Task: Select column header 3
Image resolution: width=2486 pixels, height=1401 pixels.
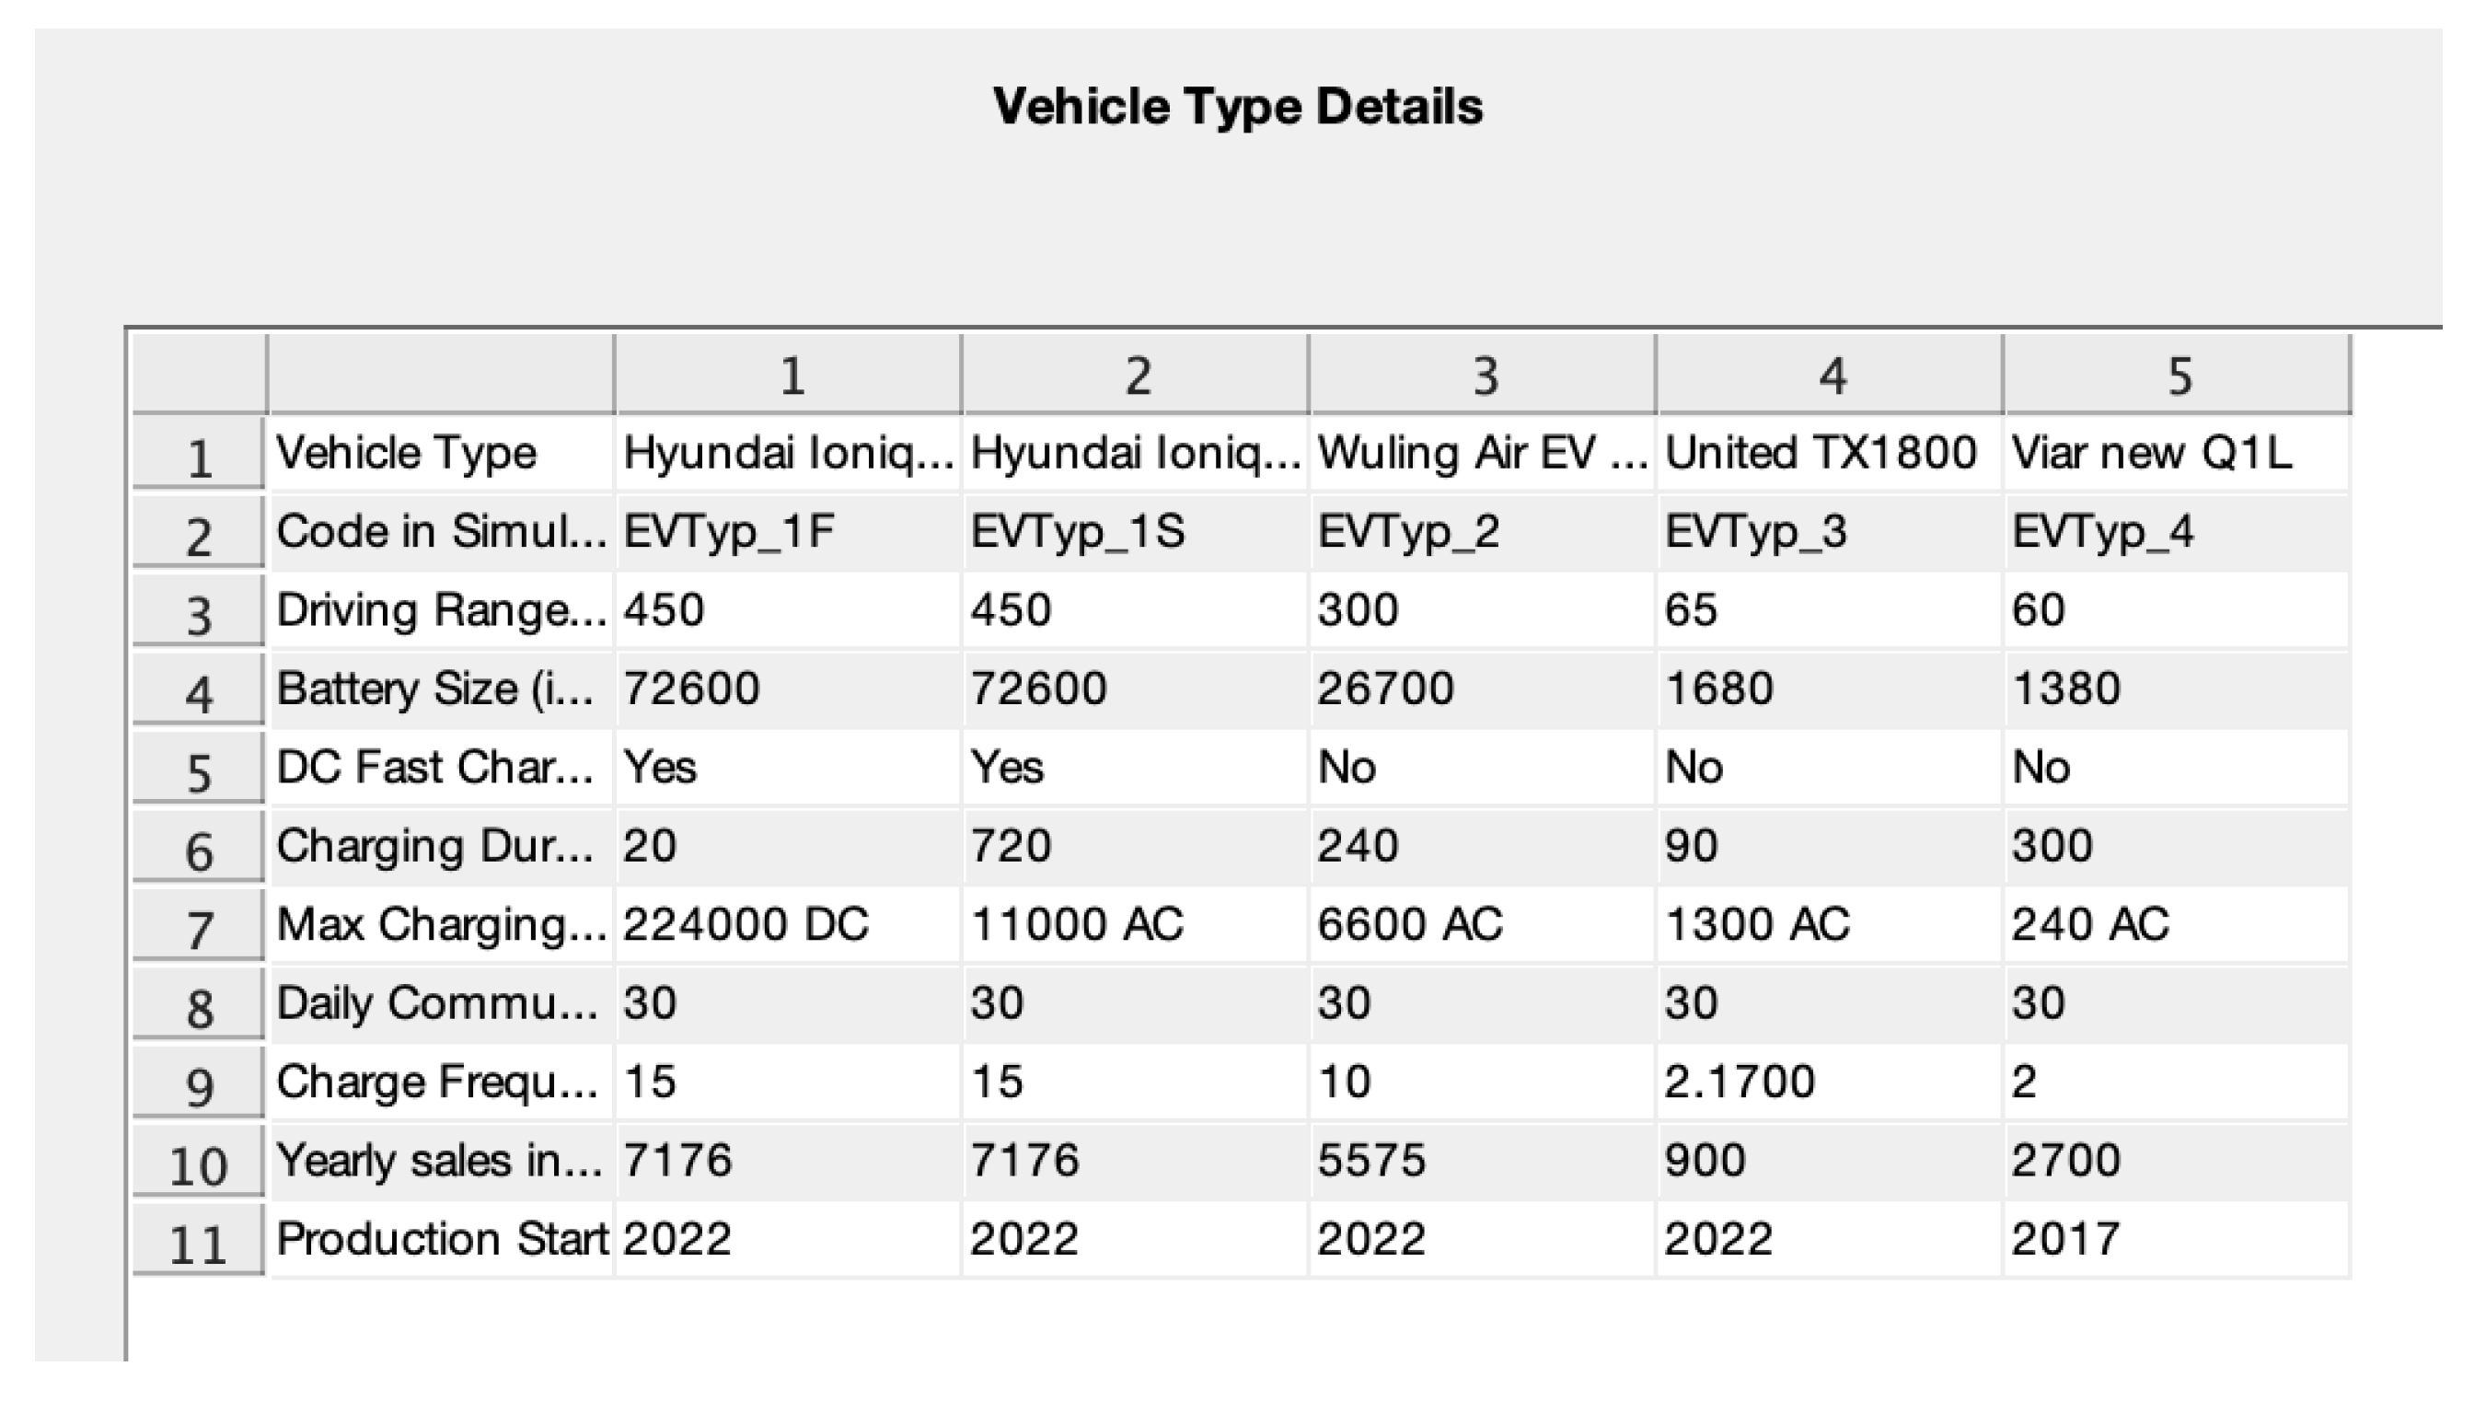Action: [1484, 376]
